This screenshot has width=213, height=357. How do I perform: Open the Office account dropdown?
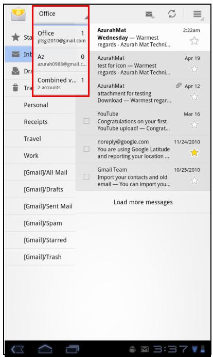[61, 14]
